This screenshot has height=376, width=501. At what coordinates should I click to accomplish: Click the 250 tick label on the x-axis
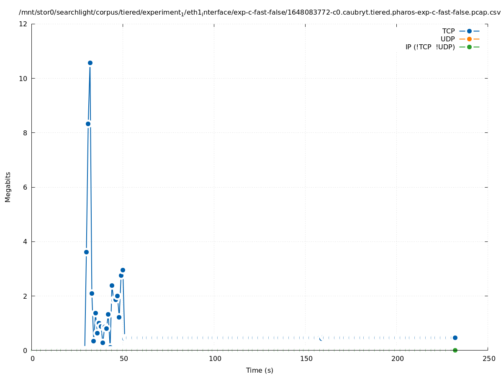488,358
